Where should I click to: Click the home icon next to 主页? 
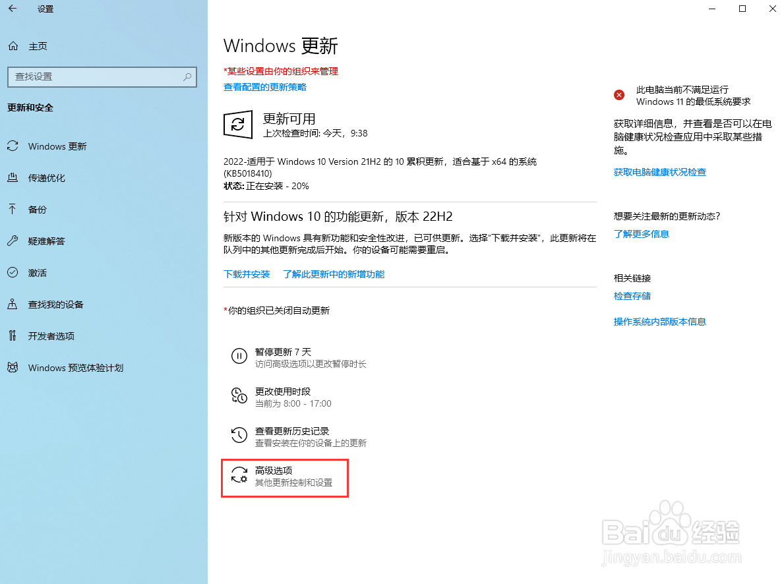click(x=13, y=46)
